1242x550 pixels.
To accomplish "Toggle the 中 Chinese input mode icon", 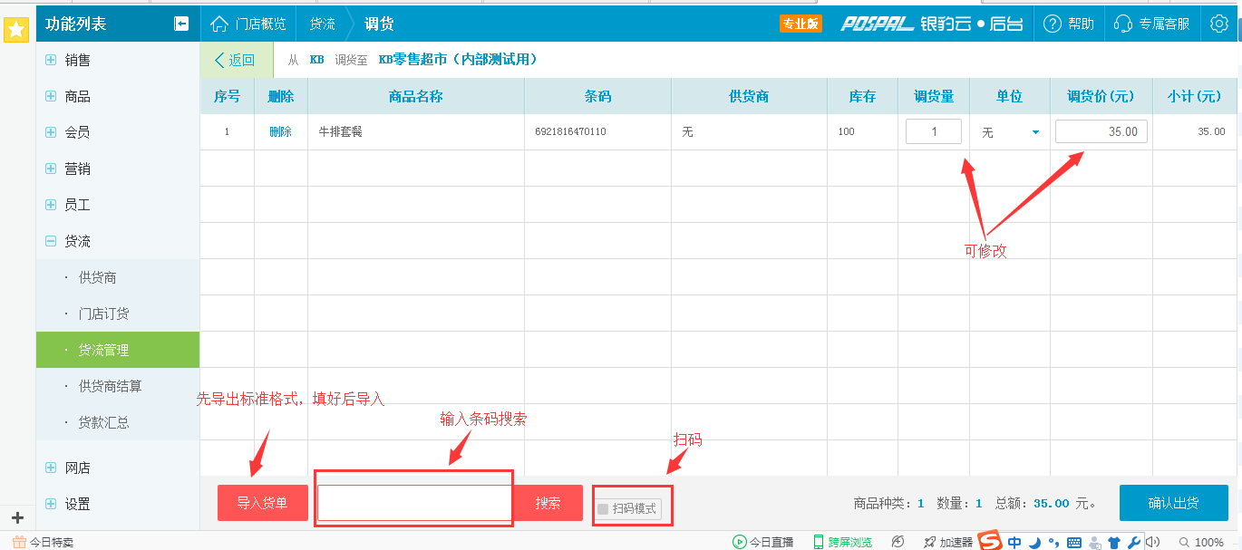I will coord(1014,542).
